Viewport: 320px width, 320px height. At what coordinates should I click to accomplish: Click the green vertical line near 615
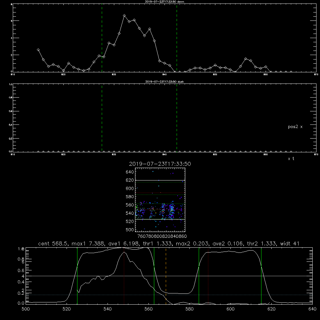pos(261,276)
